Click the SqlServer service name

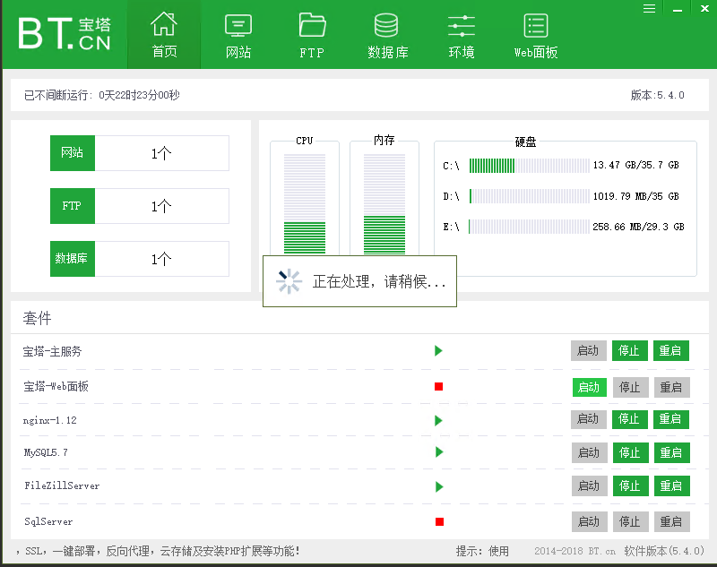[x=48, y=522]
